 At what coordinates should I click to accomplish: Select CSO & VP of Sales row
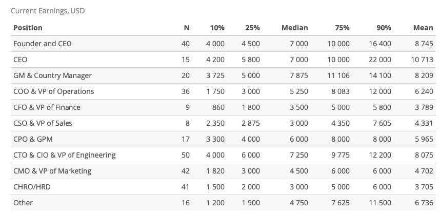pyautogui.click(x=223, y=123)
